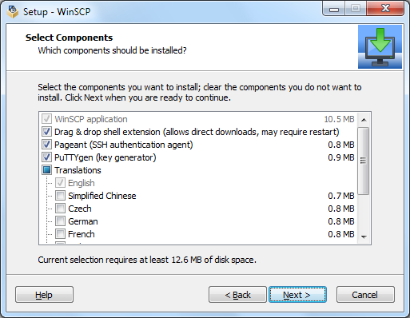The height and width of the screenshot is (318, 410).
Task: Cancel the WinSCP setup
Action: click(365, 295)
